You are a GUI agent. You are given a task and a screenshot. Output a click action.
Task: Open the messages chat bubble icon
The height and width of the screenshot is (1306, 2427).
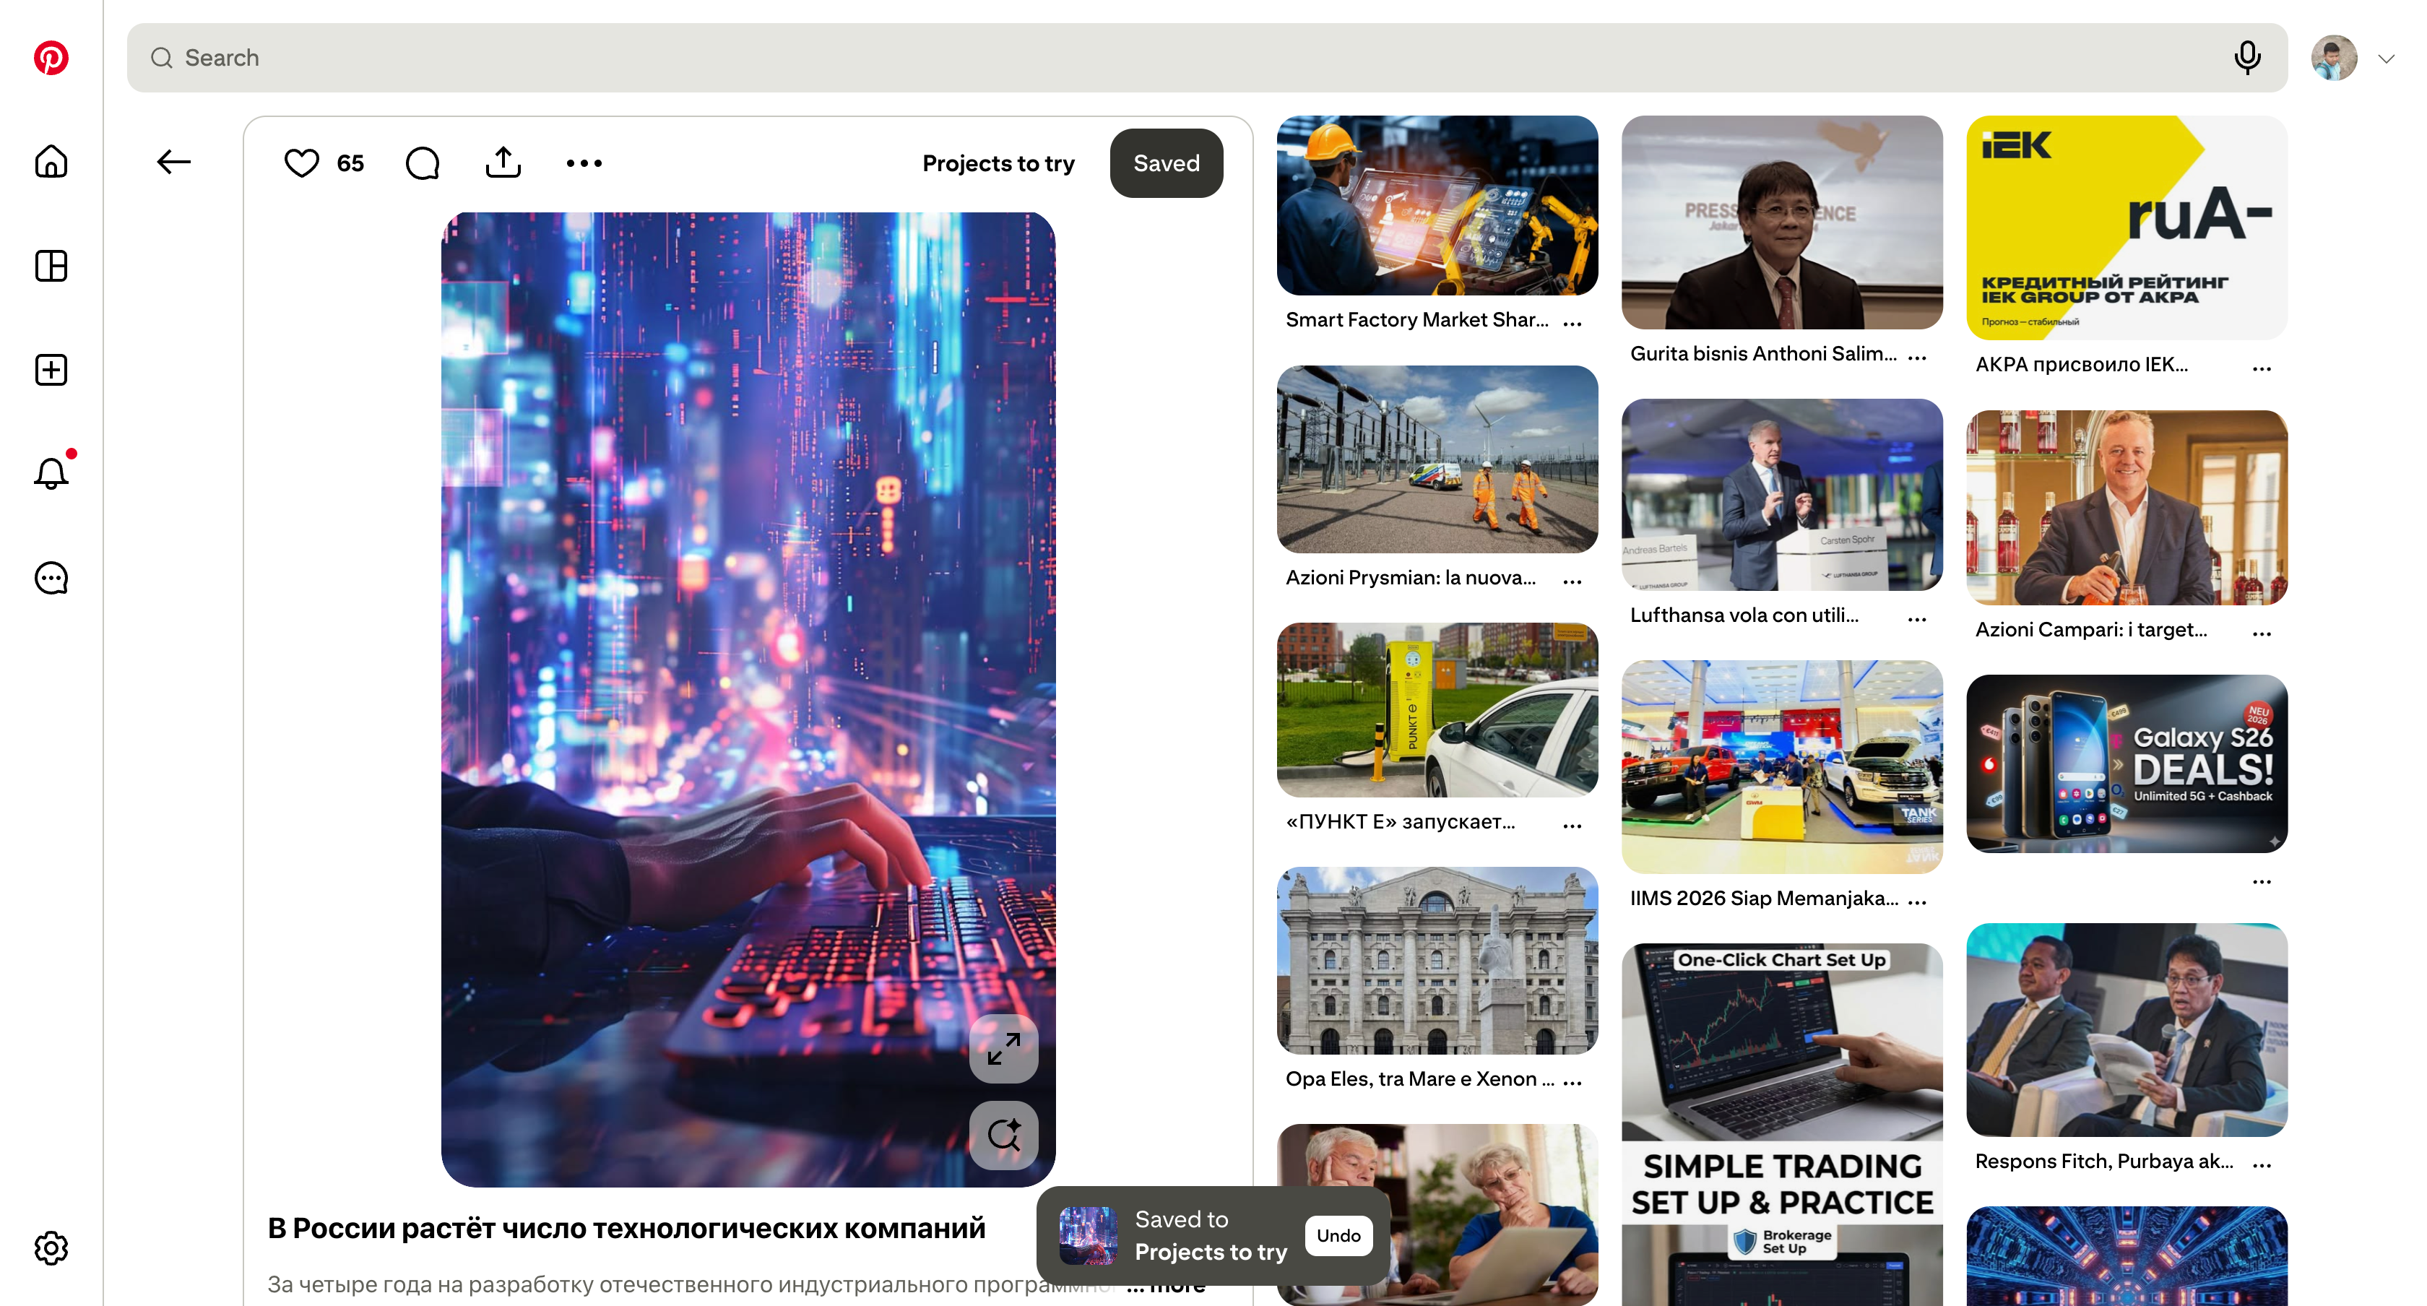[51, 578]
